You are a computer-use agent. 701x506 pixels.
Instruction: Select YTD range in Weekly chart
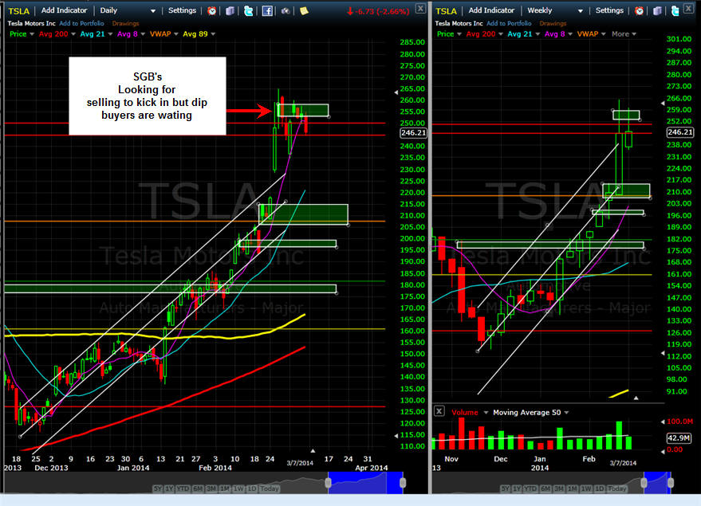[530, 488]
